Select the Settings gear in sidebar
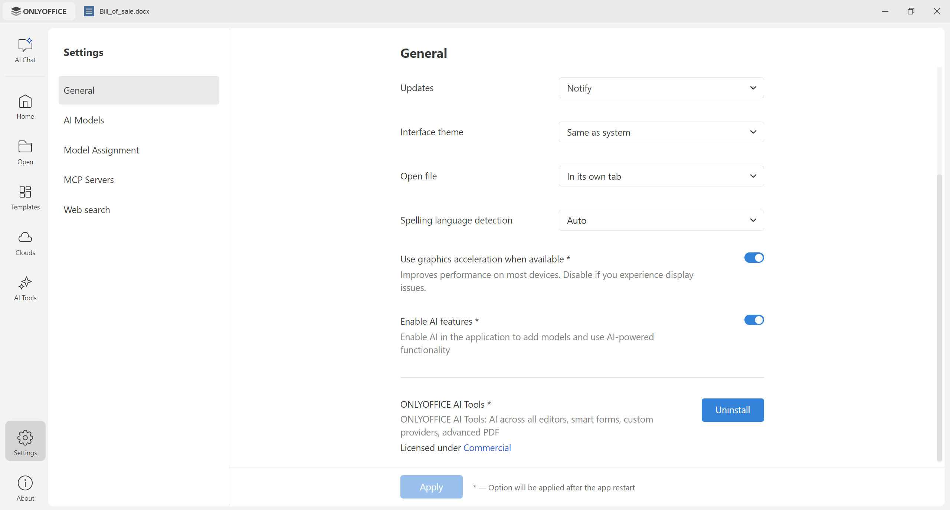Screen dimensions: 950x510 pos(25,441)
